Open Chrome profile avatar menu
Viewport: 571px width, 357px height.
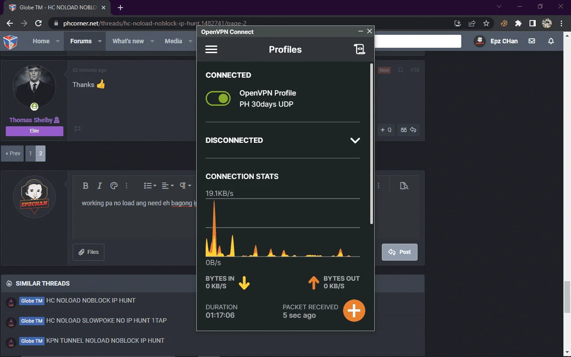[547, 23]
